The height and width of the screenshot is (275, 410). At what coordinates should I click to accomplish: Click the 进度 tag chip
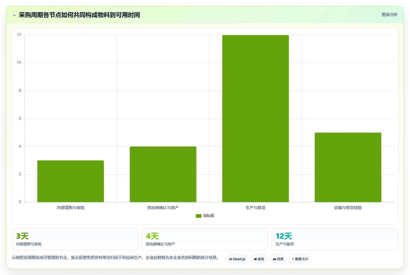278,259
